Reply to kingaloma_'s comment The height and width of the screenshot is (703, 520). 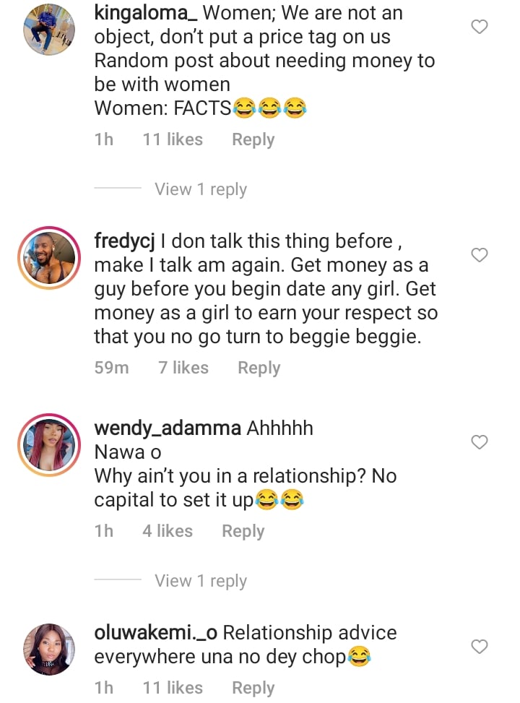coord(253,139)
